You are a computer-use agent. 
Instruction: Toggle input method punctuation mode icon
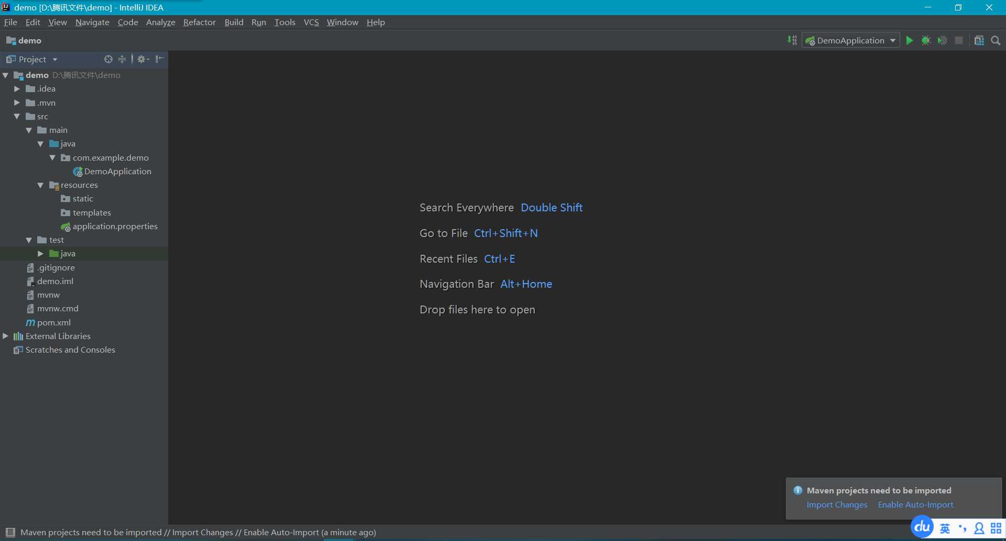point(962,528)
